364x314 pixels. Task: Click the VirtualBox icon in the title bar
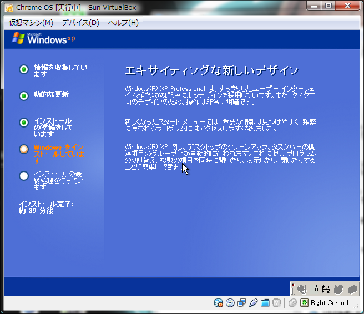pyautogui.click(x=9, y=8)
